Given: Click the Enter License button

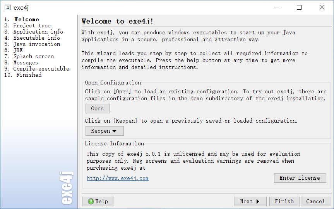Looking at the screenshot, I should (300, 178).
